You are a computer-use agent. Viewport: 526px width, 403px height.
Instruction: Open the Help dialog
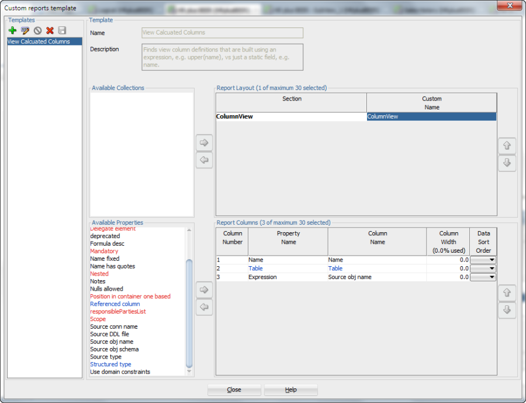tap(290, 390)
